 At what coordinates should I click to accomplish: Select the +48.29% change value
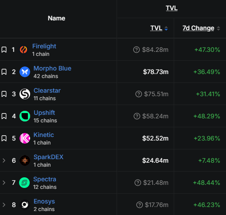(x=207, y=116)
